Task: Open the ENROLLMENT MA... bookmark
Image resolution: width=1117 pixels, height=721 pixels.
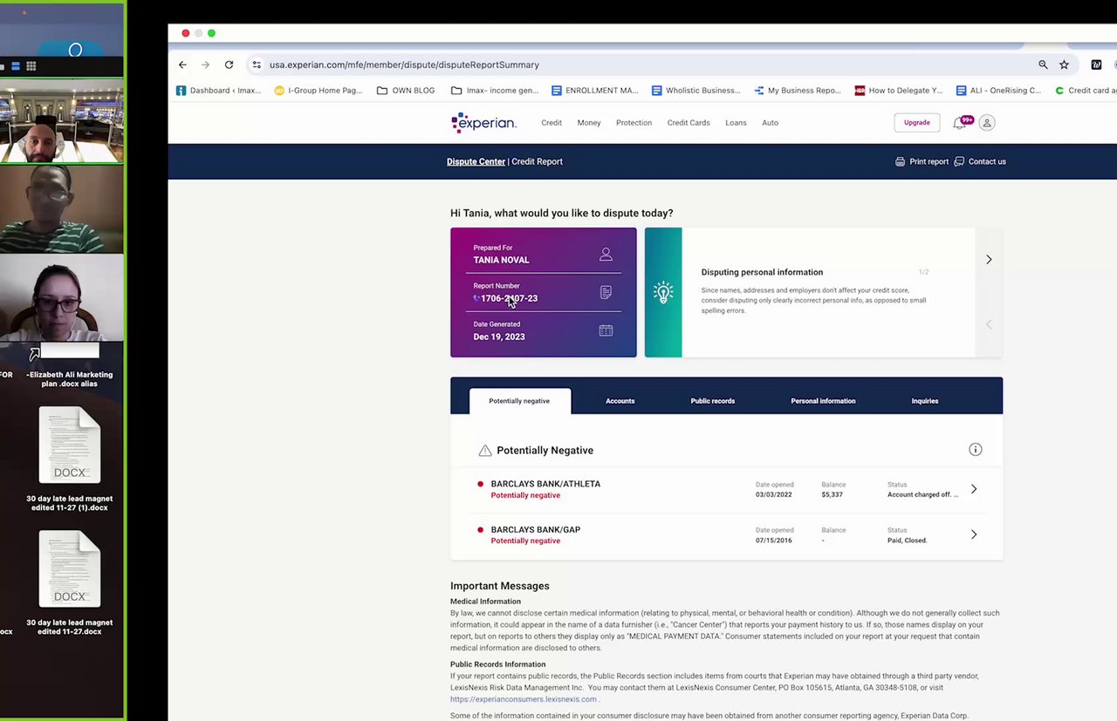Action: point(595,90)
